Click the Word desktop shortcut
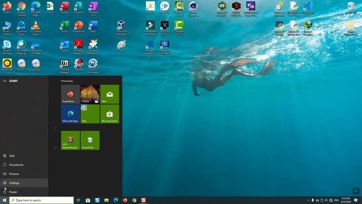This screenshot has width=362, height=204. point(93,27)
